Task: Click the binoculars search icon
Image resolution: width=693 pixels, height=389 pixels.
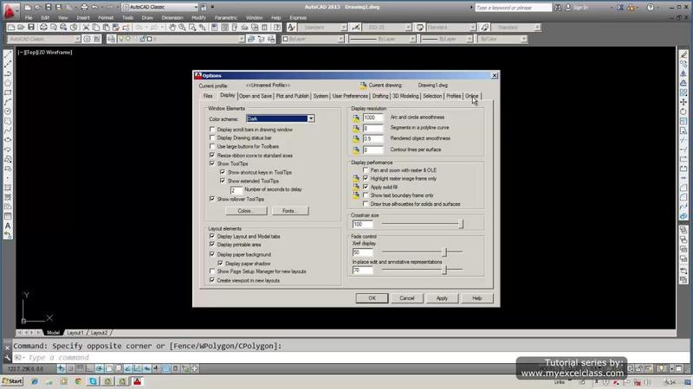Action: pos(558,8)
